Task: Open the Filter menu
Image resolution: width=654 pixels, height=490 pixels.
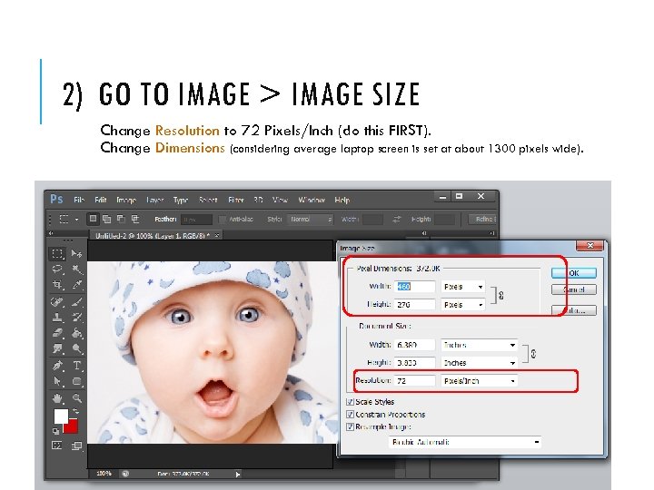Action: click(236, 200)
